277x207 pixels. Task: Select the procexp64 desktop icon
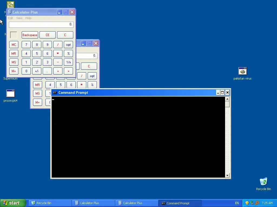point(11,96)
